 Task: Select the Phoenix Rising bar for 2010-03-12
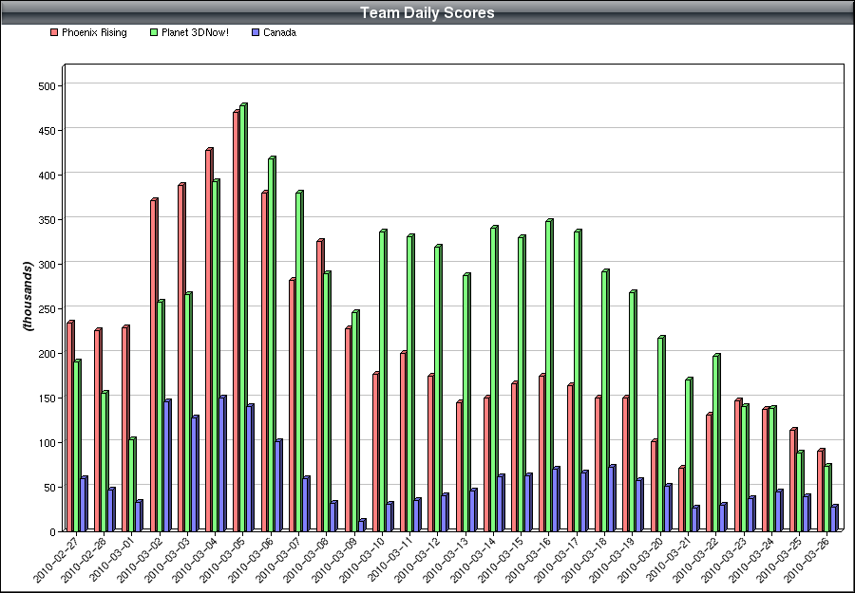tap(431, 453)
